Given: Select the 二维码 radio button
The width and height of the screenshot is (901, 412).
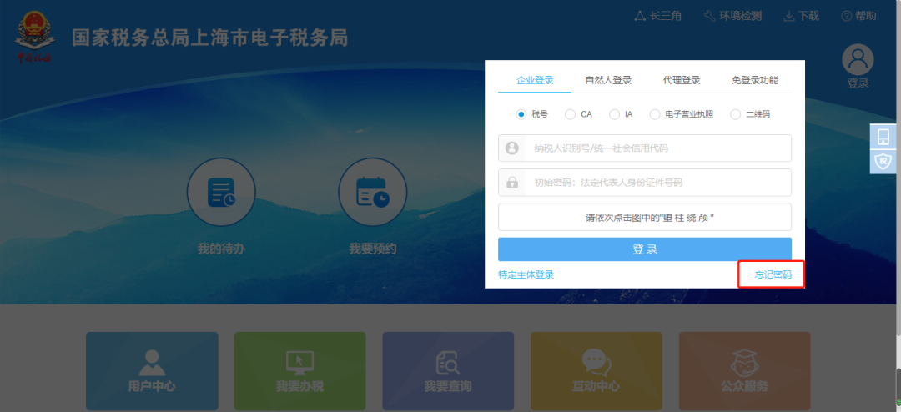Looking at the screenshot, I should 736,114.
